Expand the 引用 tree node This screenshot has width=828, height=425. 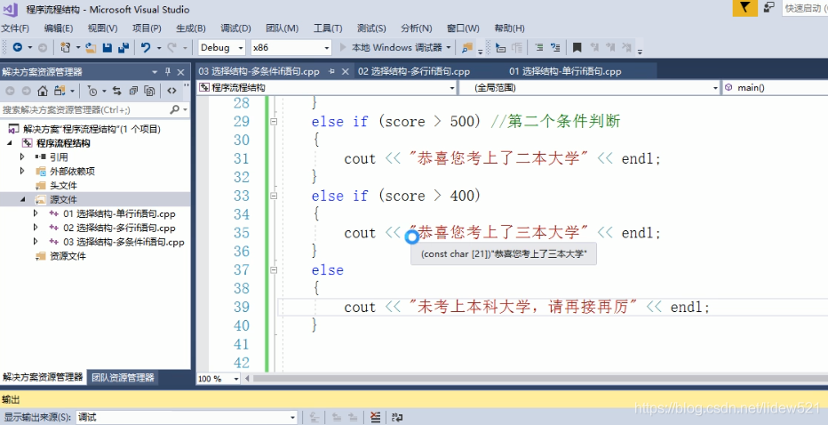pyautogui.click(x=22, y=157)
